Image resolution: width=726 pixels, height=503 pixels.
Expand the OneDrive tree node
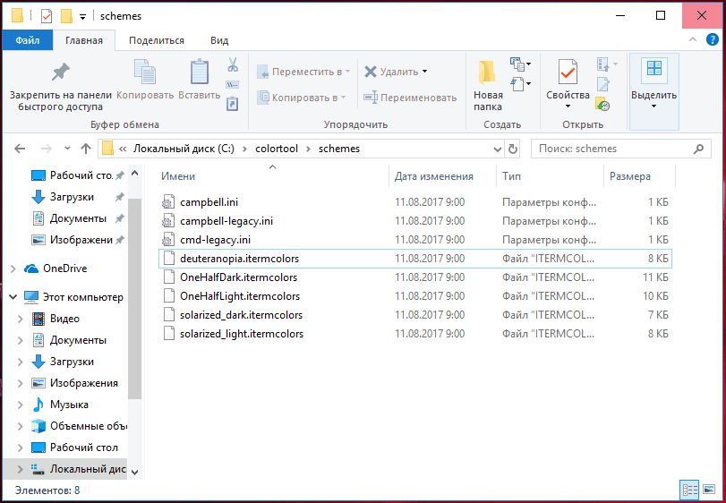click(x=13, y=269)
